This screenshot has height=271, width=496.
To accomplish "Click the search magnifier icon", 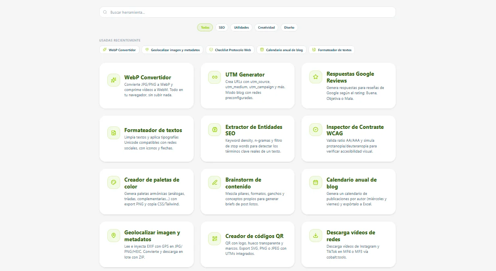I will pos(105,12).
